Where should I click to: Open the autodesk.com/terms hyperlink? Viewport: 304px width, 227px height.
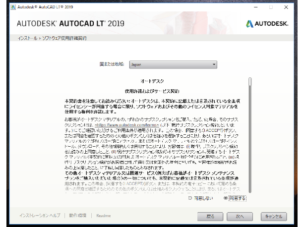(x=127, y=125)
